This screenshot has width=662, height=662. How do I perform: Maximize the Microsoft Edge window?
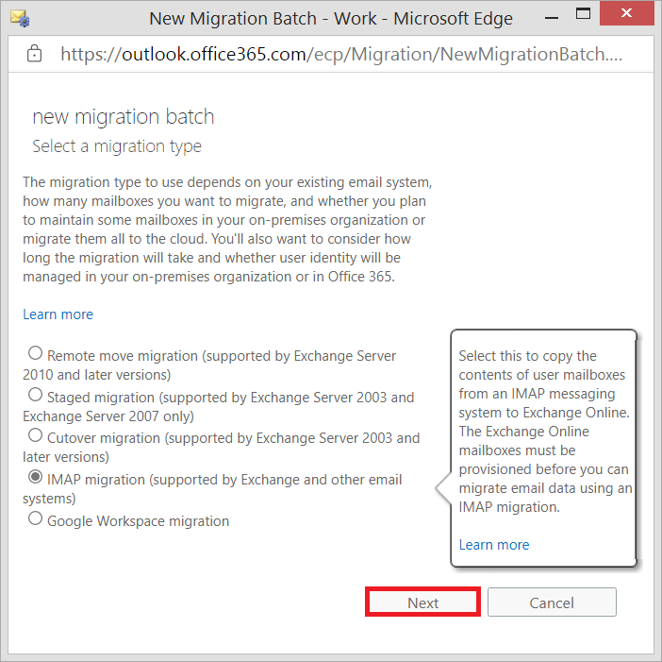coord(583,14)
